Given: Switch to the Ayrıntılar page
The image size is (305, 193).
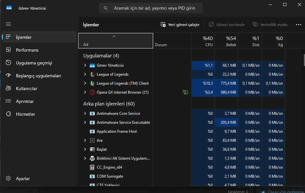Looking at the screenshot, I should point(25,101).
